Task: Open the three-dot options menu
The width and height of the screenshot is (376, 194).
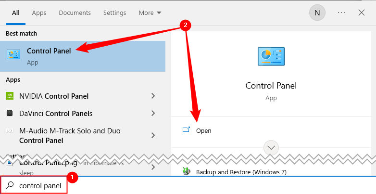Action: point(341,13)
